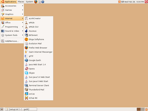Switch to the first workspace in the switcher

[139, 109]
